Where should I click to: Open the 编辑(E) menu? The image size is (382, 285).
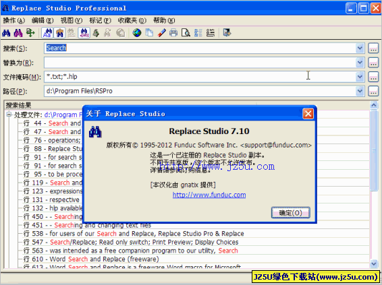43,21
